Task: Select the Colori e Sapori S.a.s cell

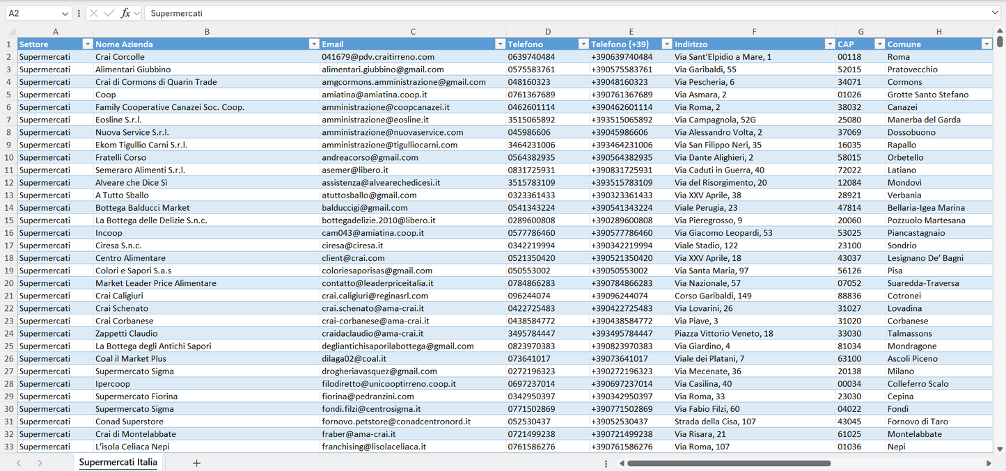Action: (207, 271)
